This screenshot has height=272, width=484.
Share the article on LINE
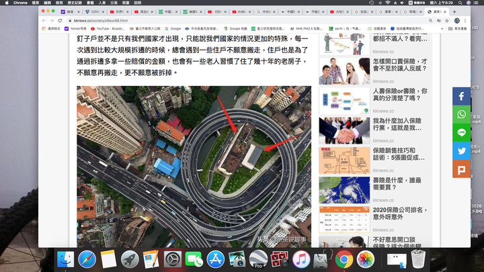click(x=461, y=132)
